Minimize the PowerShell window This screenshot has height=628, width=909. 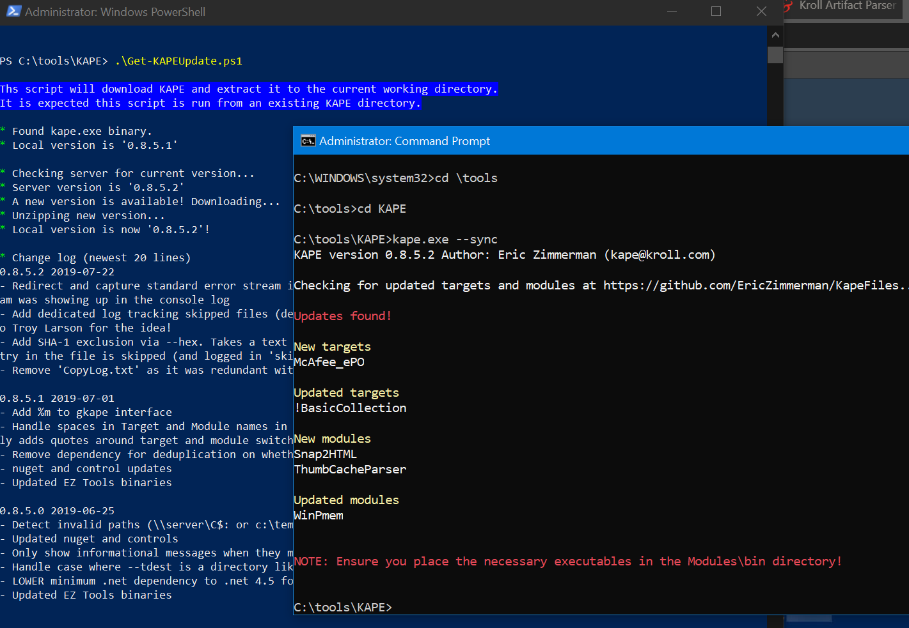672,11
